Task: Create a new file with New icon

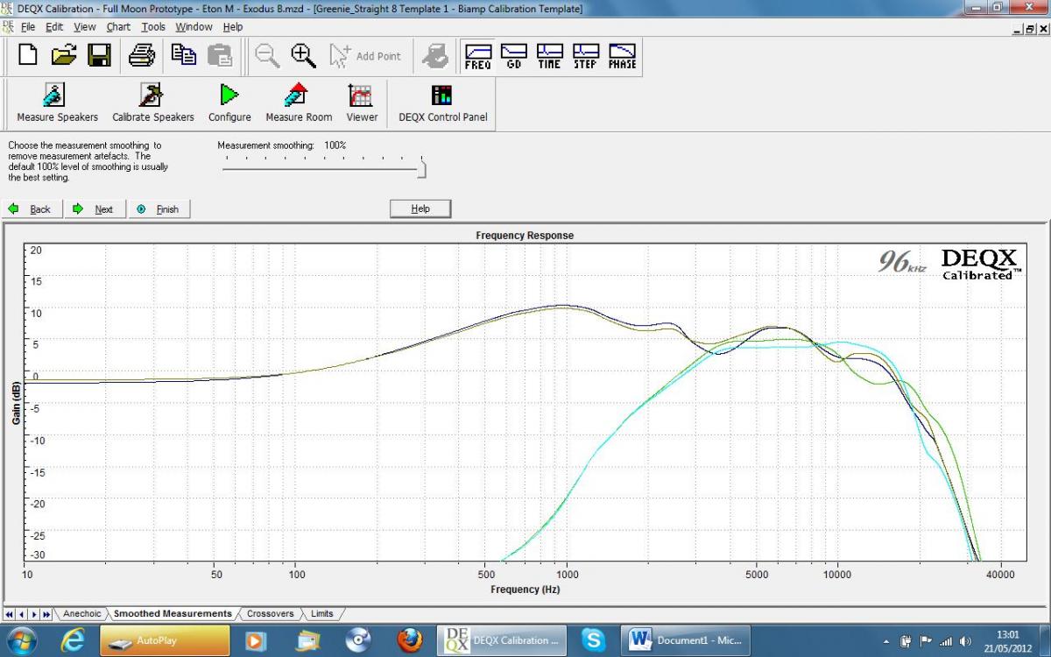Action: point(28,56)
